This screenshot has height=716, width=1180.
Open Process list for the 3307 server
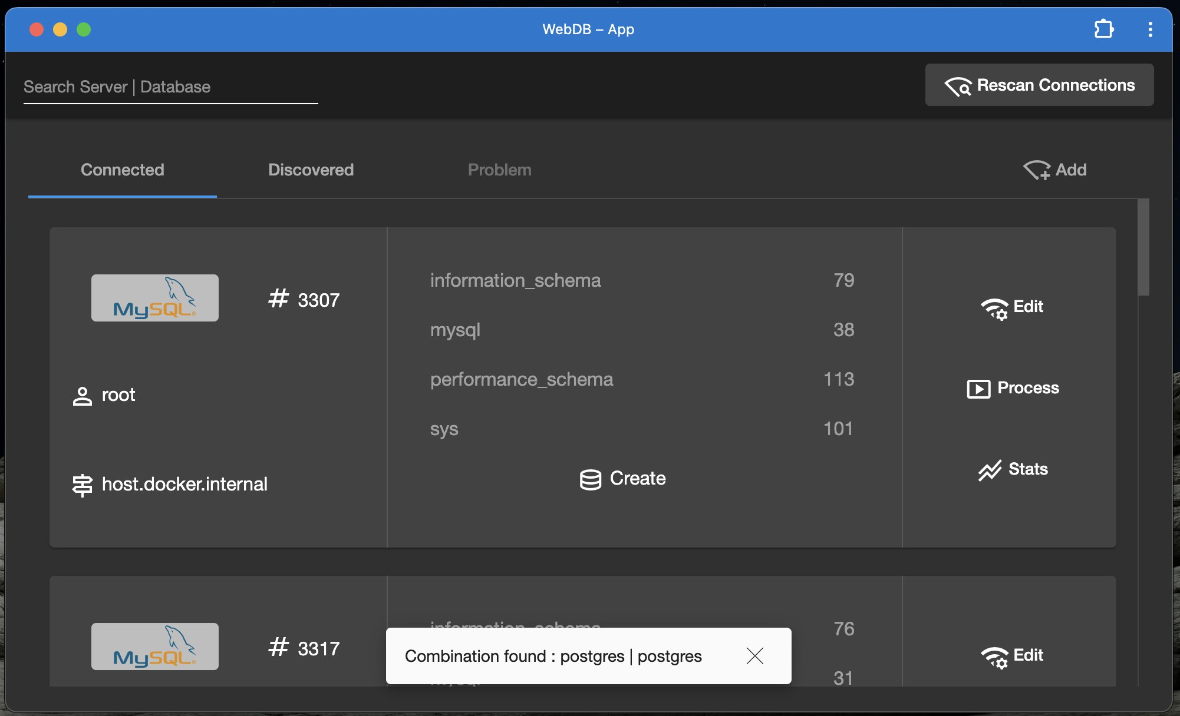pos(1013,388)
